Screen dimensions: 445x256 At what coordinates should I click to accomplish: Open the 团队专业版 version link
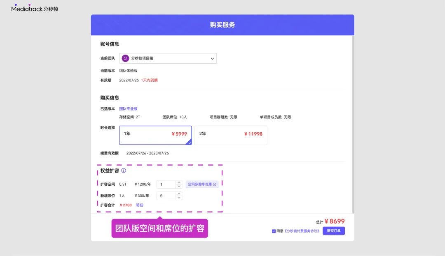[x=128, y=109]
